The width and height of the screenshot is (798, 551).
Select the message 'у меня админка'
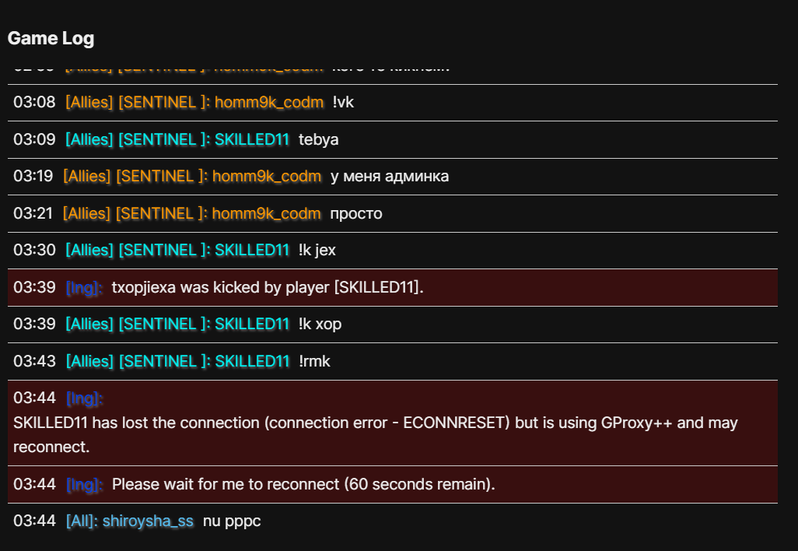(390, 177)
